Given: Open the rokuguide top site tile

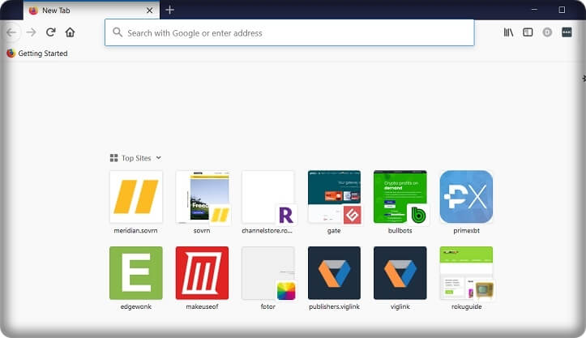Looking at the screenshot, I should click(466, 273).
